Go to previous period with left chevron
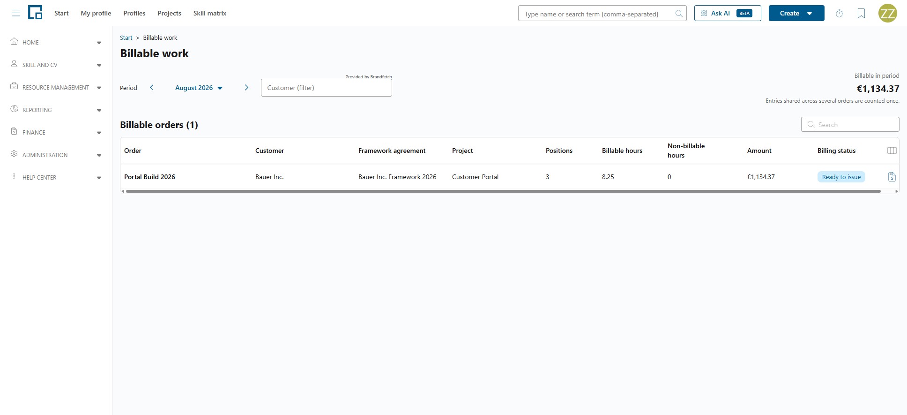907x415 pixels. (151, 88)
